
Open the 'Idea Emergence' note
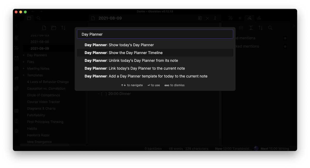[x=39, y=142]
